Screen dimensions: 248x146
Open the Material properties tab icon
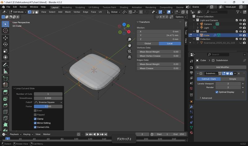tap(191, 133)
